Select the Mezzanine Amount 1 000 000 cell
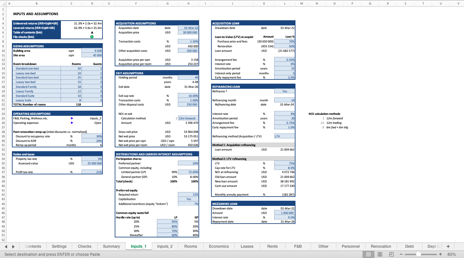The image size is (464, 258). (x=285, y=213)
